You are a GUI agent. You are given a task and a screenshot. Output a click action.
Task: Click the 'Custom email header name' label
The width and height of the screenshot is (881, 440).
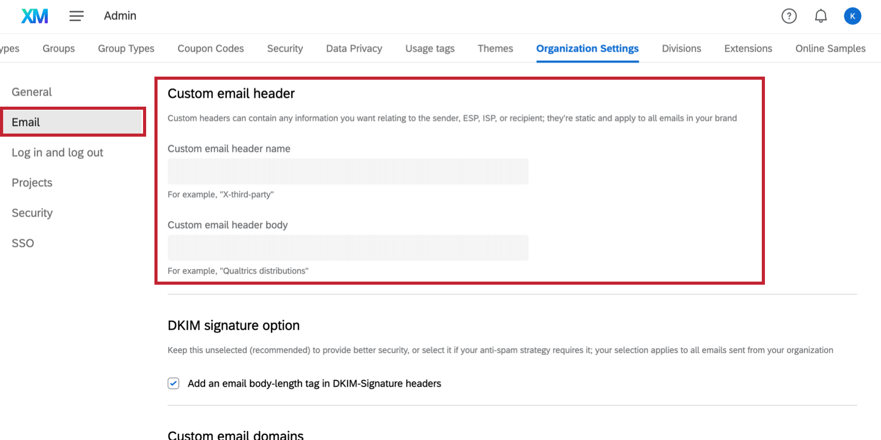coord(229,149)
